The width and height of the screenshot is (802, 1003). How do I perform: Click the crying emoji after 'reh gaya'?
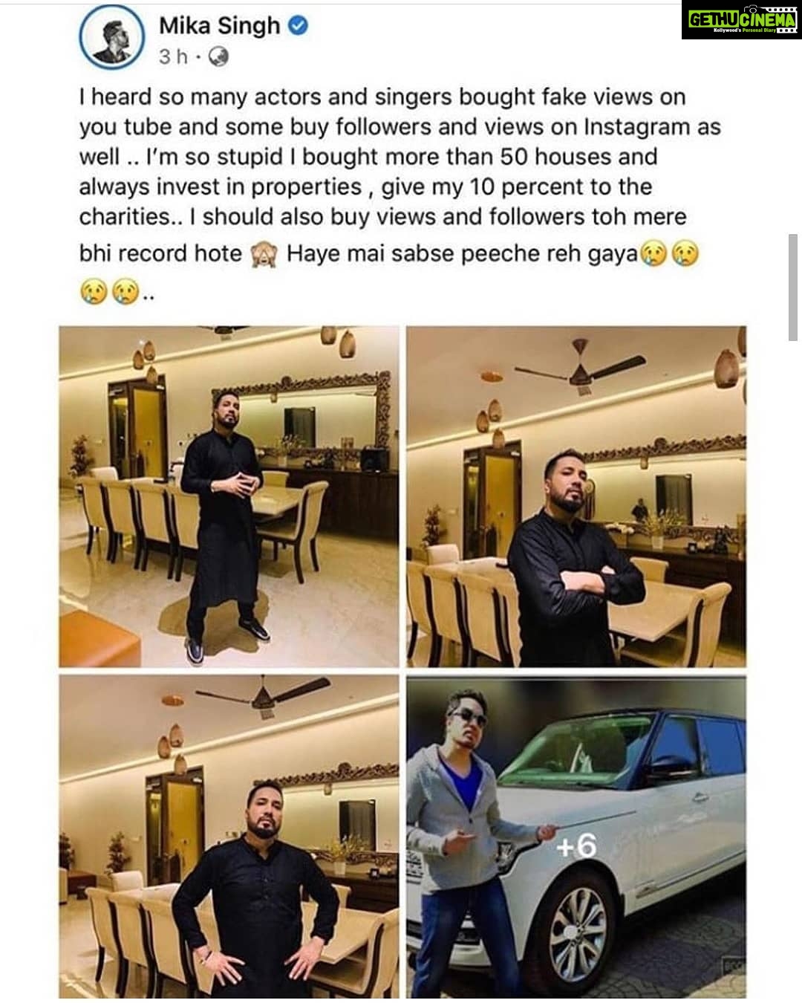[x=653, y=255]
